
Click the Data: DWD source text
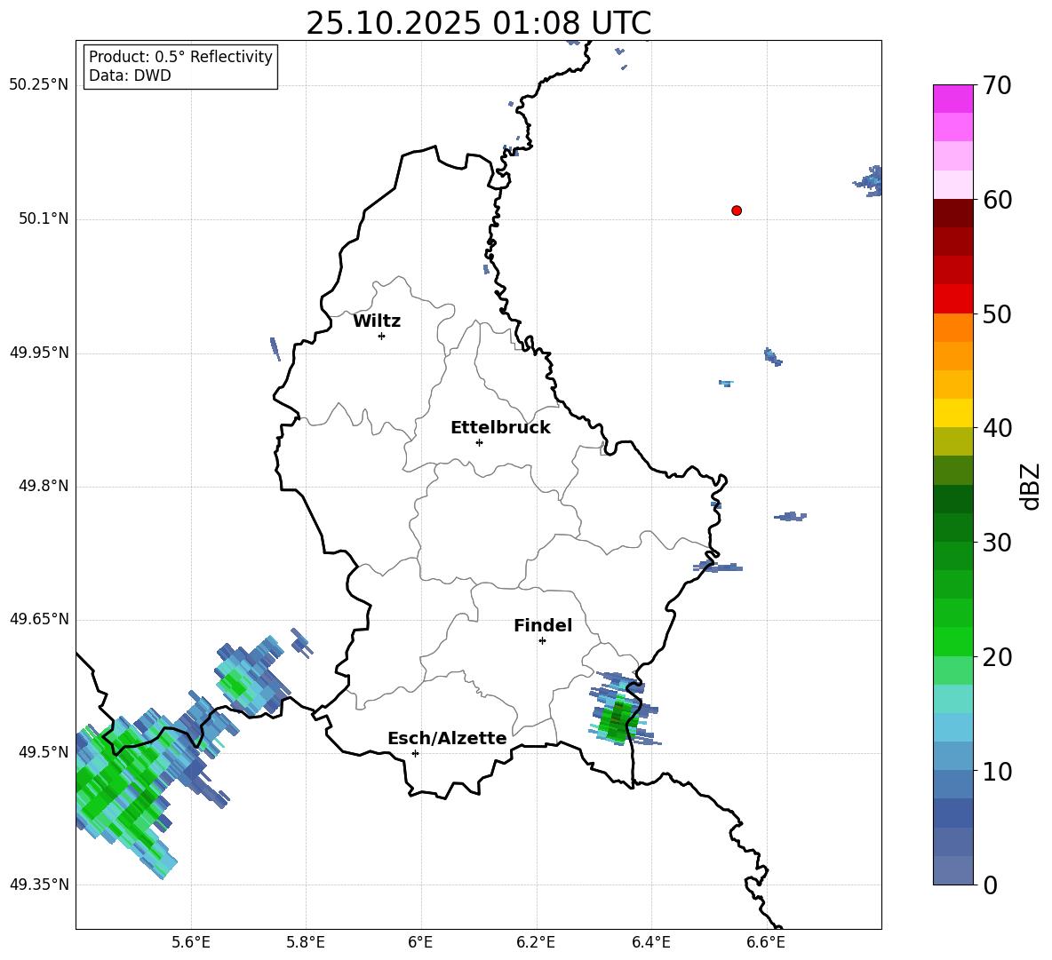point(130,75)
